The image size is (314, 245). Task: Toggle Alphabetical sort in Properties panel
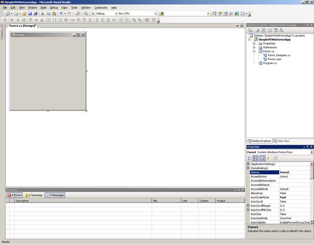pyautogui.click(x=255, y=159)
